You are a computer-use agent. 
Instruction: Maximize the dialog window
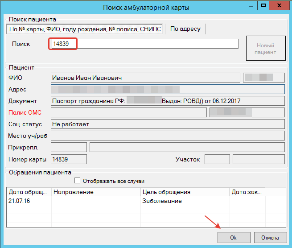[x=264, y=6]
